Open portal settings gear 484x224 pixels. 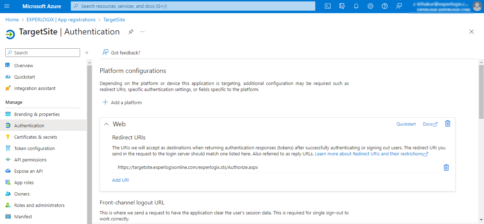370,6
